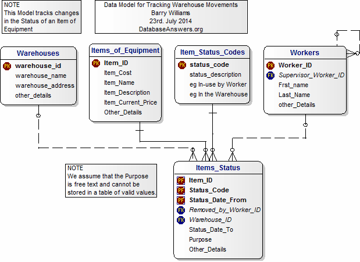The image size is (360, 262).
Task: Click the 'eg In-use by Worker' line
Action: click(218, 84)
